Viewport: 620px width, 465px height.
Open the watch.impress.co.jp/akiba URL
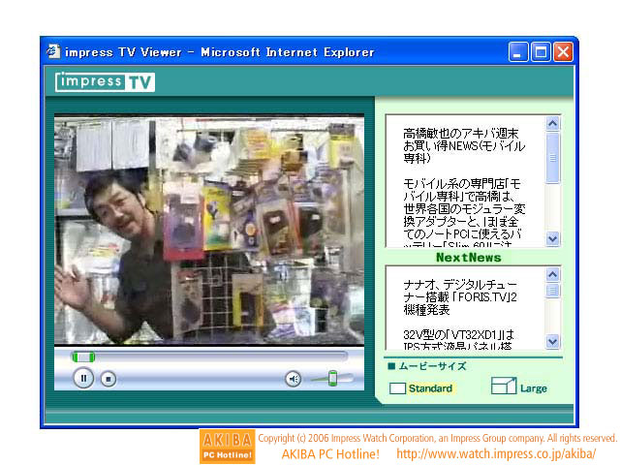point(496,453)
